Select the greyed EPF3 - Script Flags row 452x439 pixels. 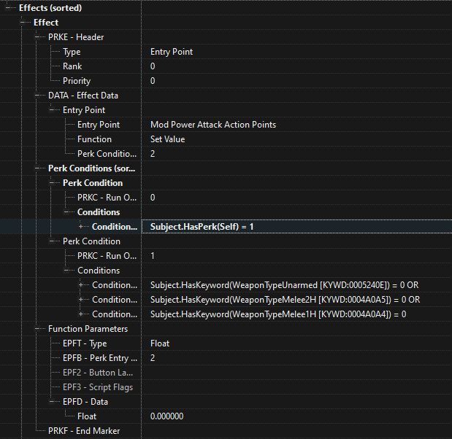[98, 387]
